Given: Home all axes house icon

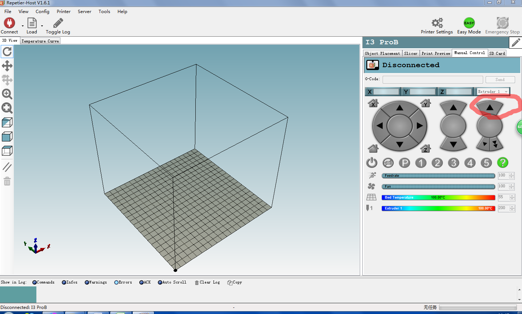Looking at the screenshot, I should click(x=373, y=148).
